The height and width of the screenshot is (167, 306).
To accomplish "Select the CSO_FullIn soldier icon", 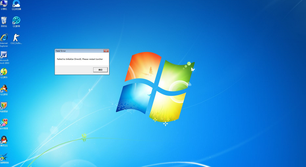I will tap(16, 37).
